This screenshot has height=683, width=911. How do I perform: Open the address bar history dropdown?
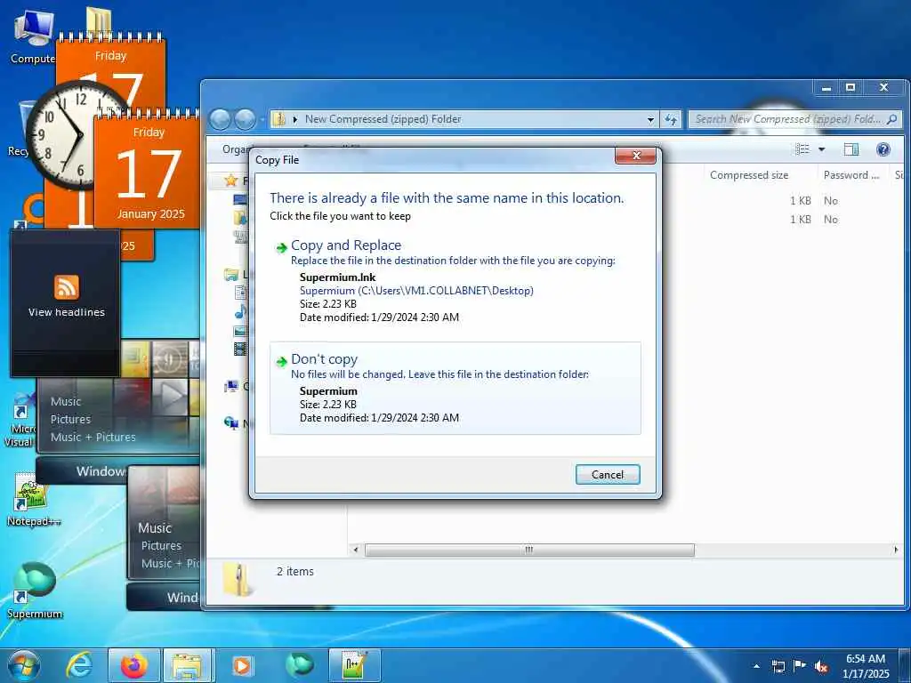(650, 120)
